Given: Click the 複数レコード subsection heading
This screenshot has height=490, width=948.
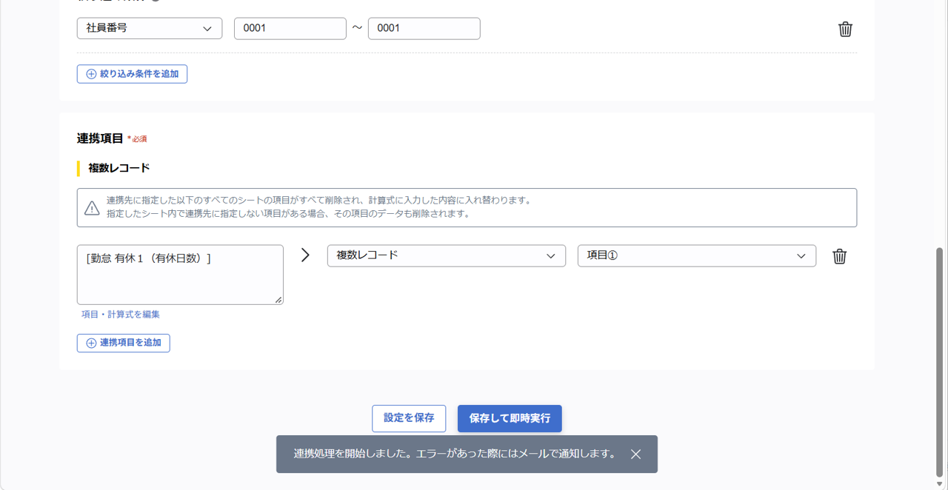Looking at the screenshot, I should [x=119, y=168].
